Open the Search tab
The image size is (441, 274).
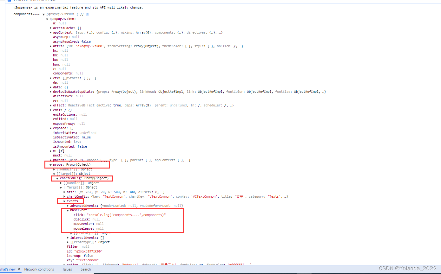[x=86, y=269]
